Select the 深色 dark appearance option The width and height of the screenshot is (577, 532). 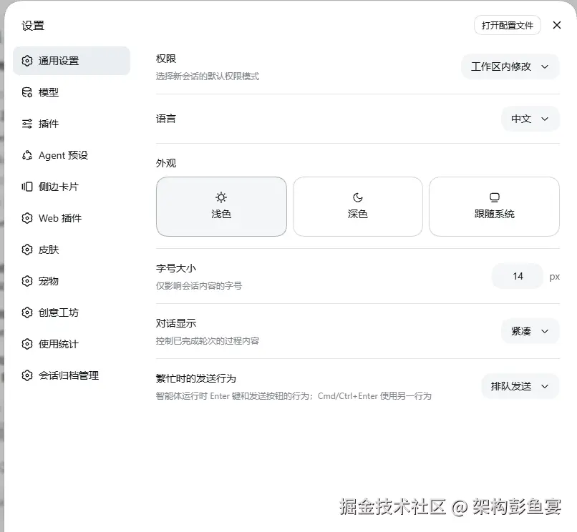tap(358, 207)
